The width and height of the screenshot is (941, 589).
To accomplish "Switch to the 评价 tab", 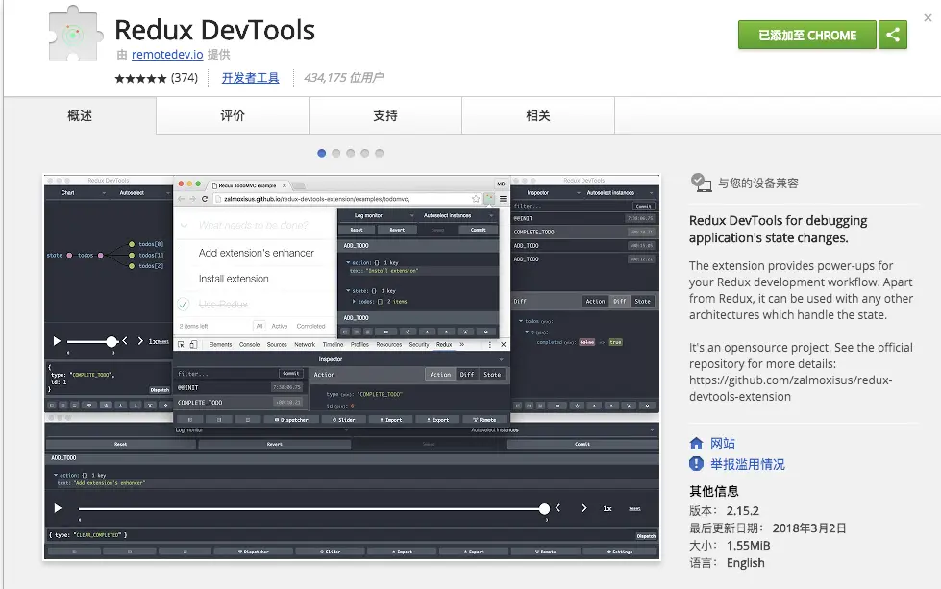I will coord(231,114).
